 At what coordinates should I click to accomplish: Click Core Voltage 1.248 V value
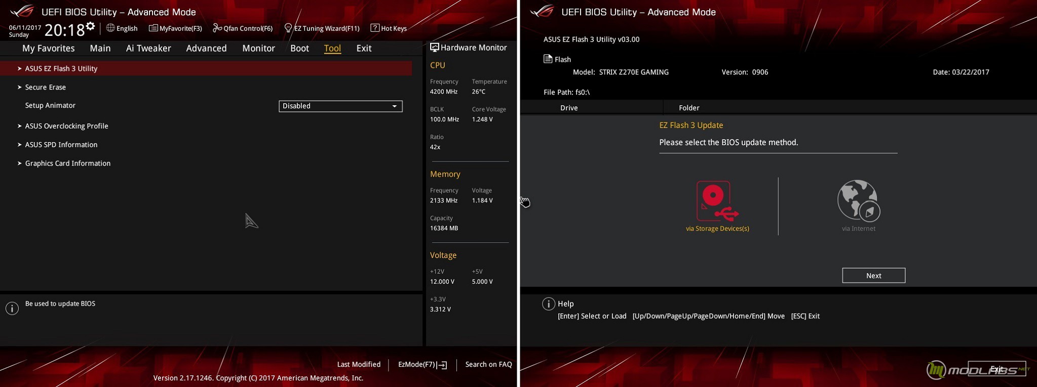[482, 119]
